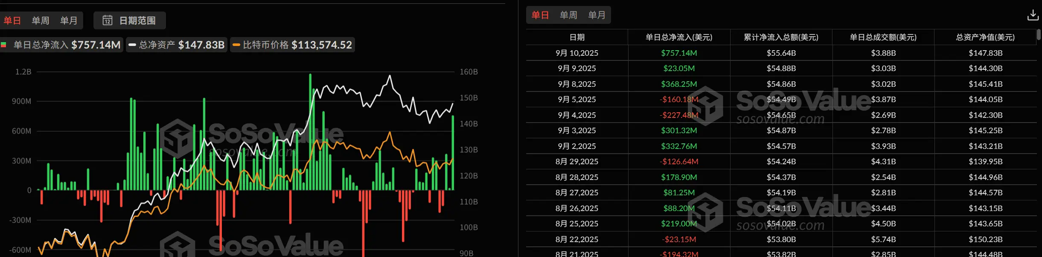Click the $23.05M net inflow value

(679, 68)
